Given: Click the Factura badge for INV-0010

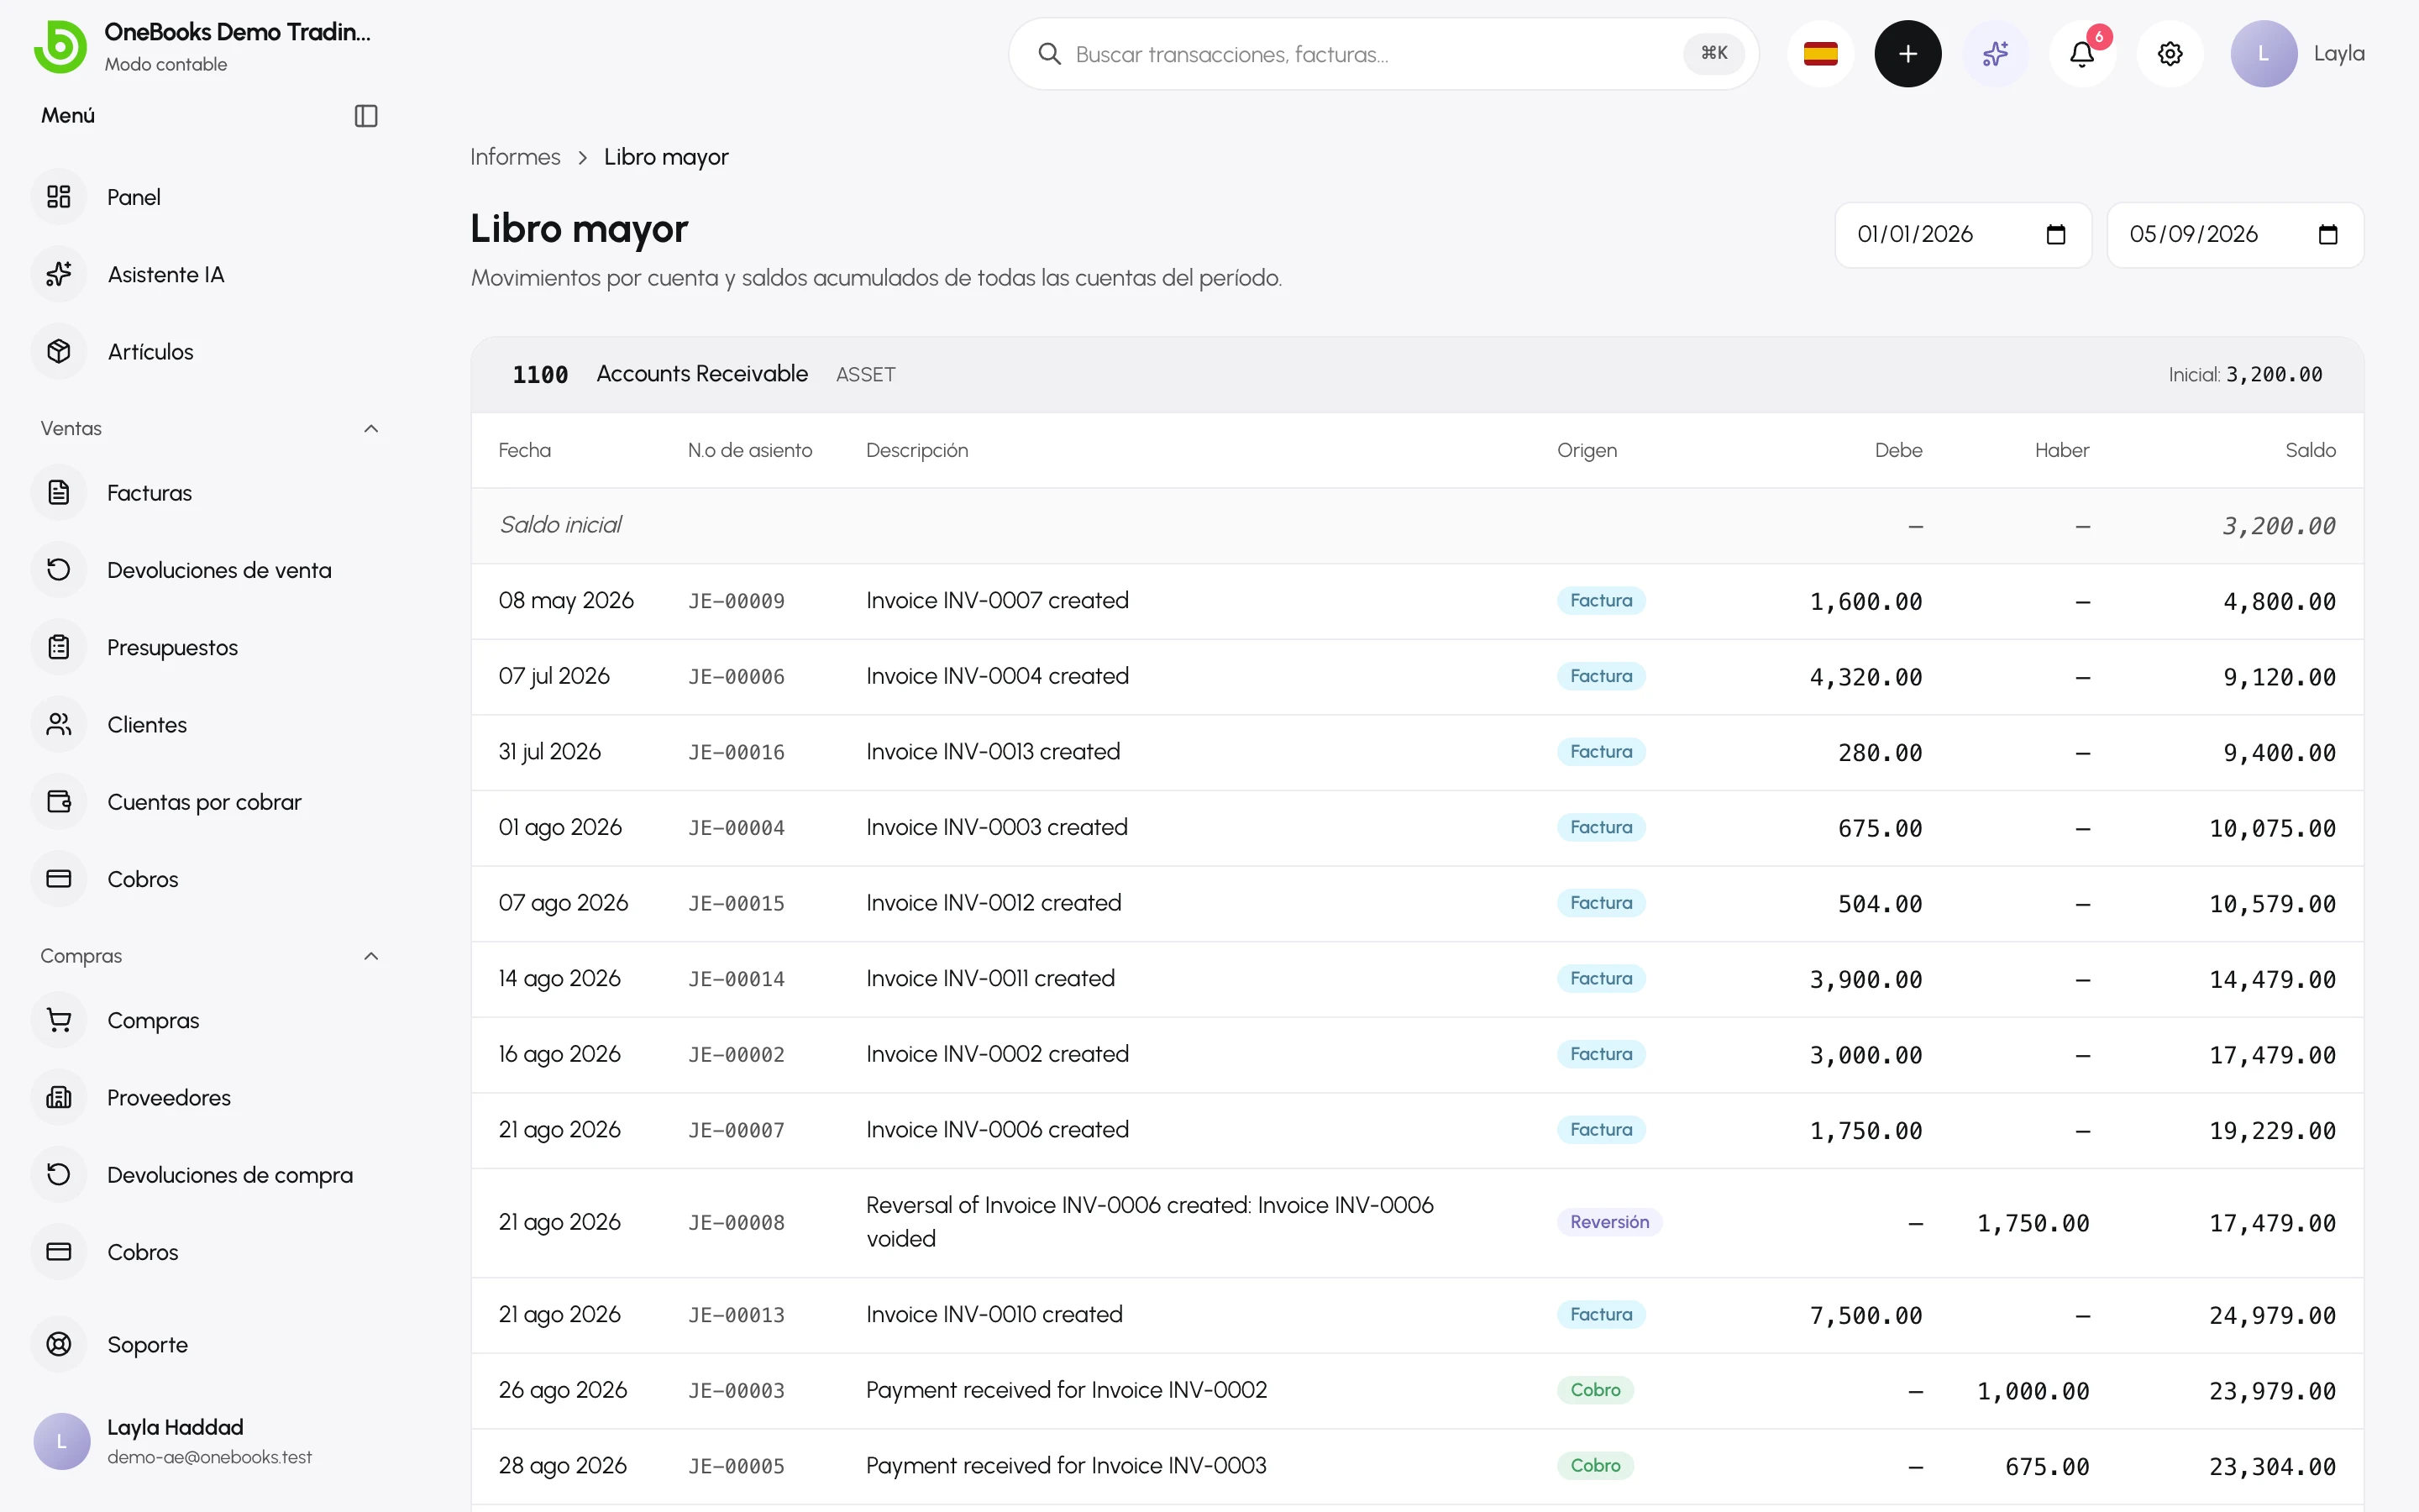Looking at the screenshot, I should coord(1600,1314).
